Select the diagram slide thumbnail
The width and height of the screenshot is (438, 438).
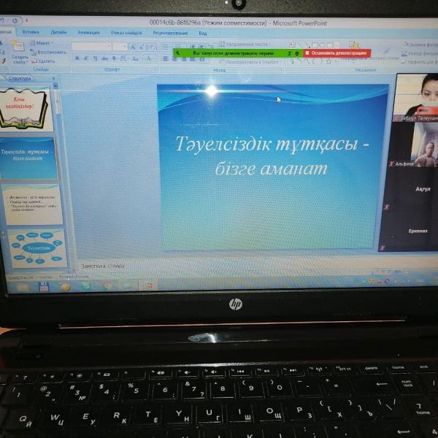pyautogui.click(x=36, y=248)
